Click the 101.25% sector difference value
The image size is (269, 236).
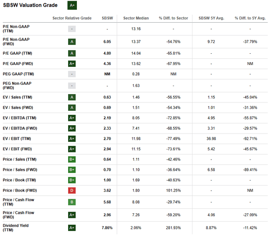point(174,190)
